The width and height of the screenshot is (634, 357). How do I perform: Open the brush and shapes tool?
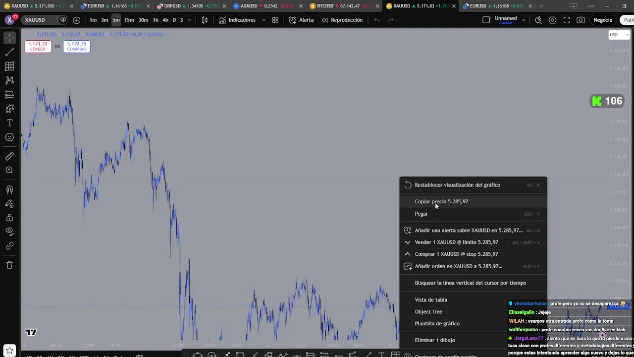[x=9, y=109]
